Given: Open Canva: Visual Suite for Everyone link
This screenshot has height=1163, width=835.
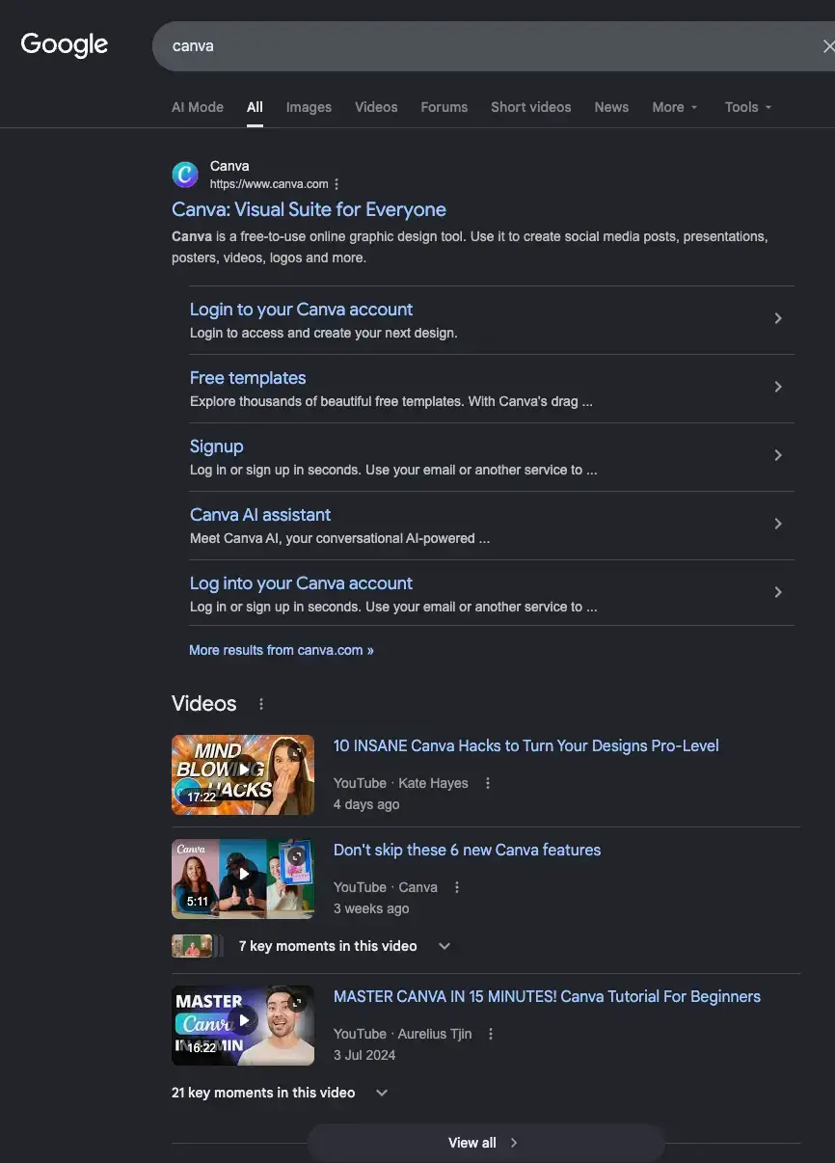Looking at the screenshot, I should (x=309, y=209).
